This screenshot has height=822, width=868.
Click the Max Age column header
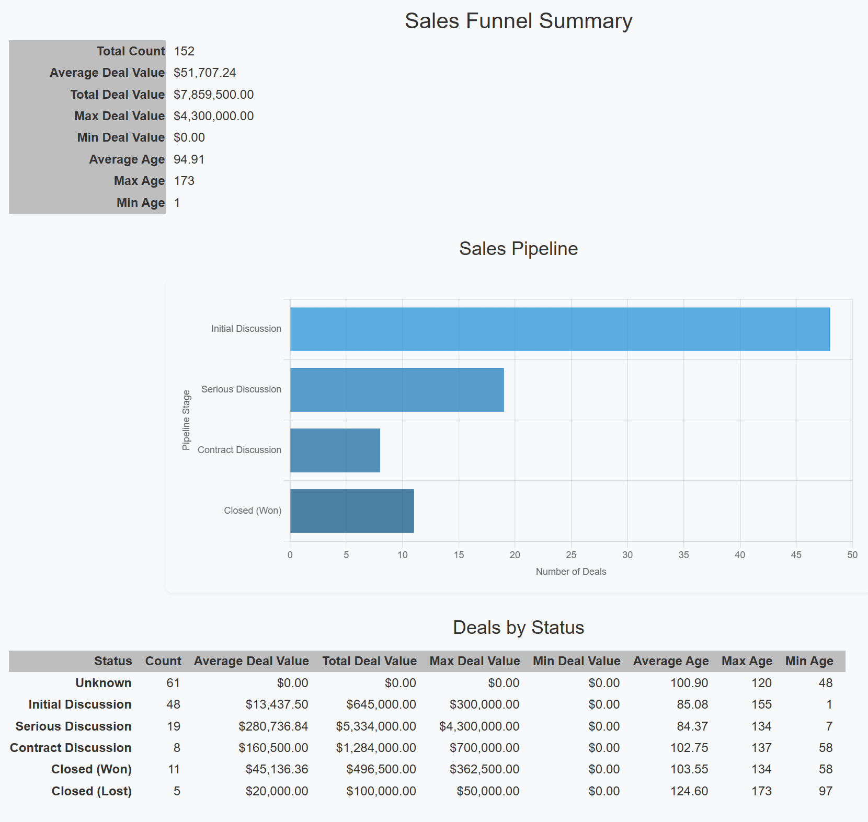click(x=747, y=661)
